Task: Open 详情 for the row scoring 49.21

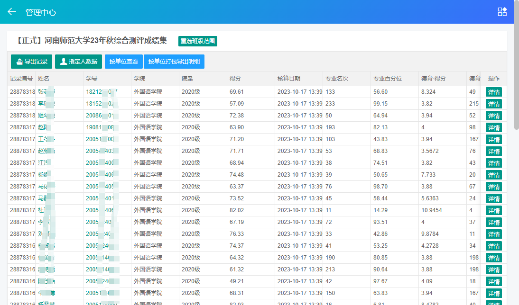Action: (x=493, y=281)
